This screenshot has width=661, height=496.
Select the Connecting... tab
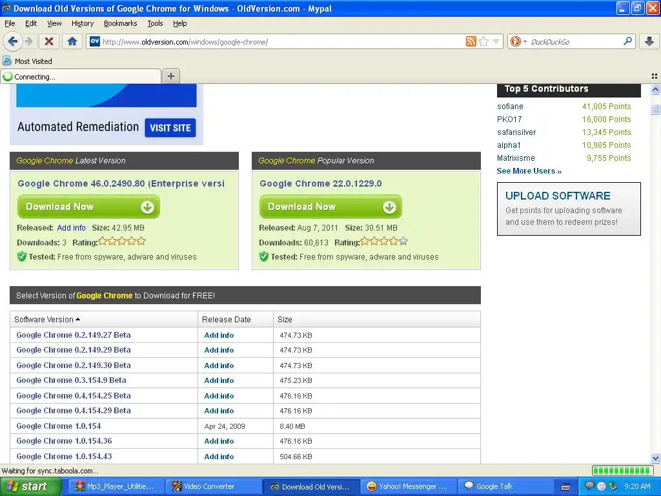(x=81, y=77)
